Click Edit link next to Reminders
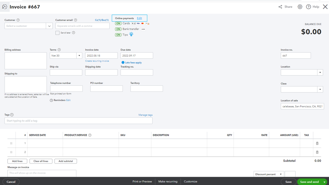The image size is (329, 185). [68, 100]
